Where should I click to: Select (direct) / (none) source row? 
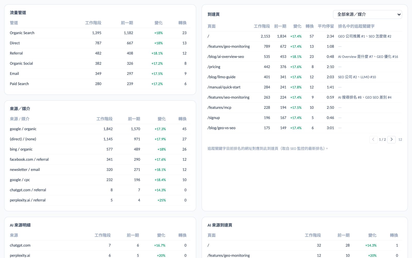tap(100, 139)
